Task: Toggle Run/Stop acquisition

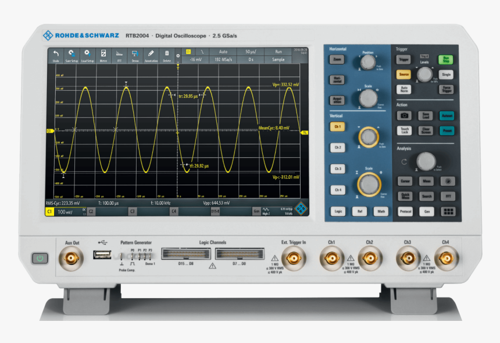Action: click(446, 59)
